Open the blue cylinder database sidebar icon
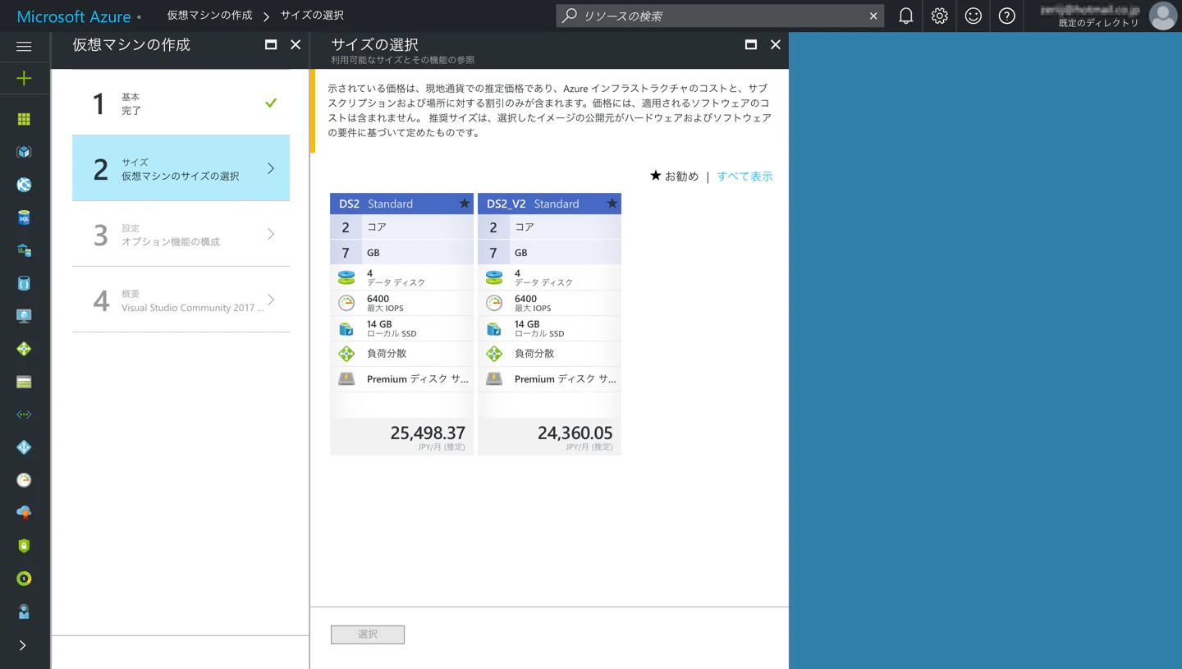1182x669 pixels. 24,283
